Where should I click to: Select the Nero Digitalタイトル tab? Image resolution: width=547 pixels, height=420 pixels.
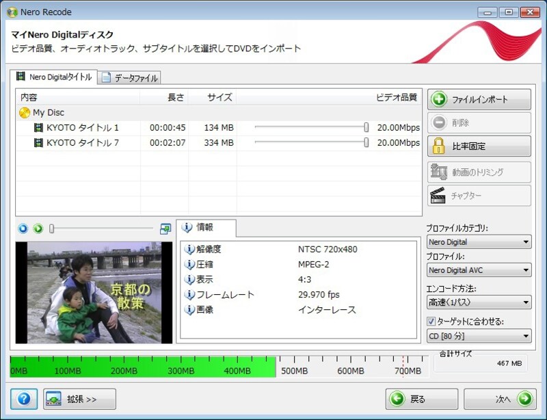[x=54, y=77]
